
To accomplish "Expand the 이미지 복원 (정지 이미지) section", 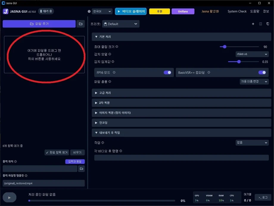I will [x=181, y=113].
